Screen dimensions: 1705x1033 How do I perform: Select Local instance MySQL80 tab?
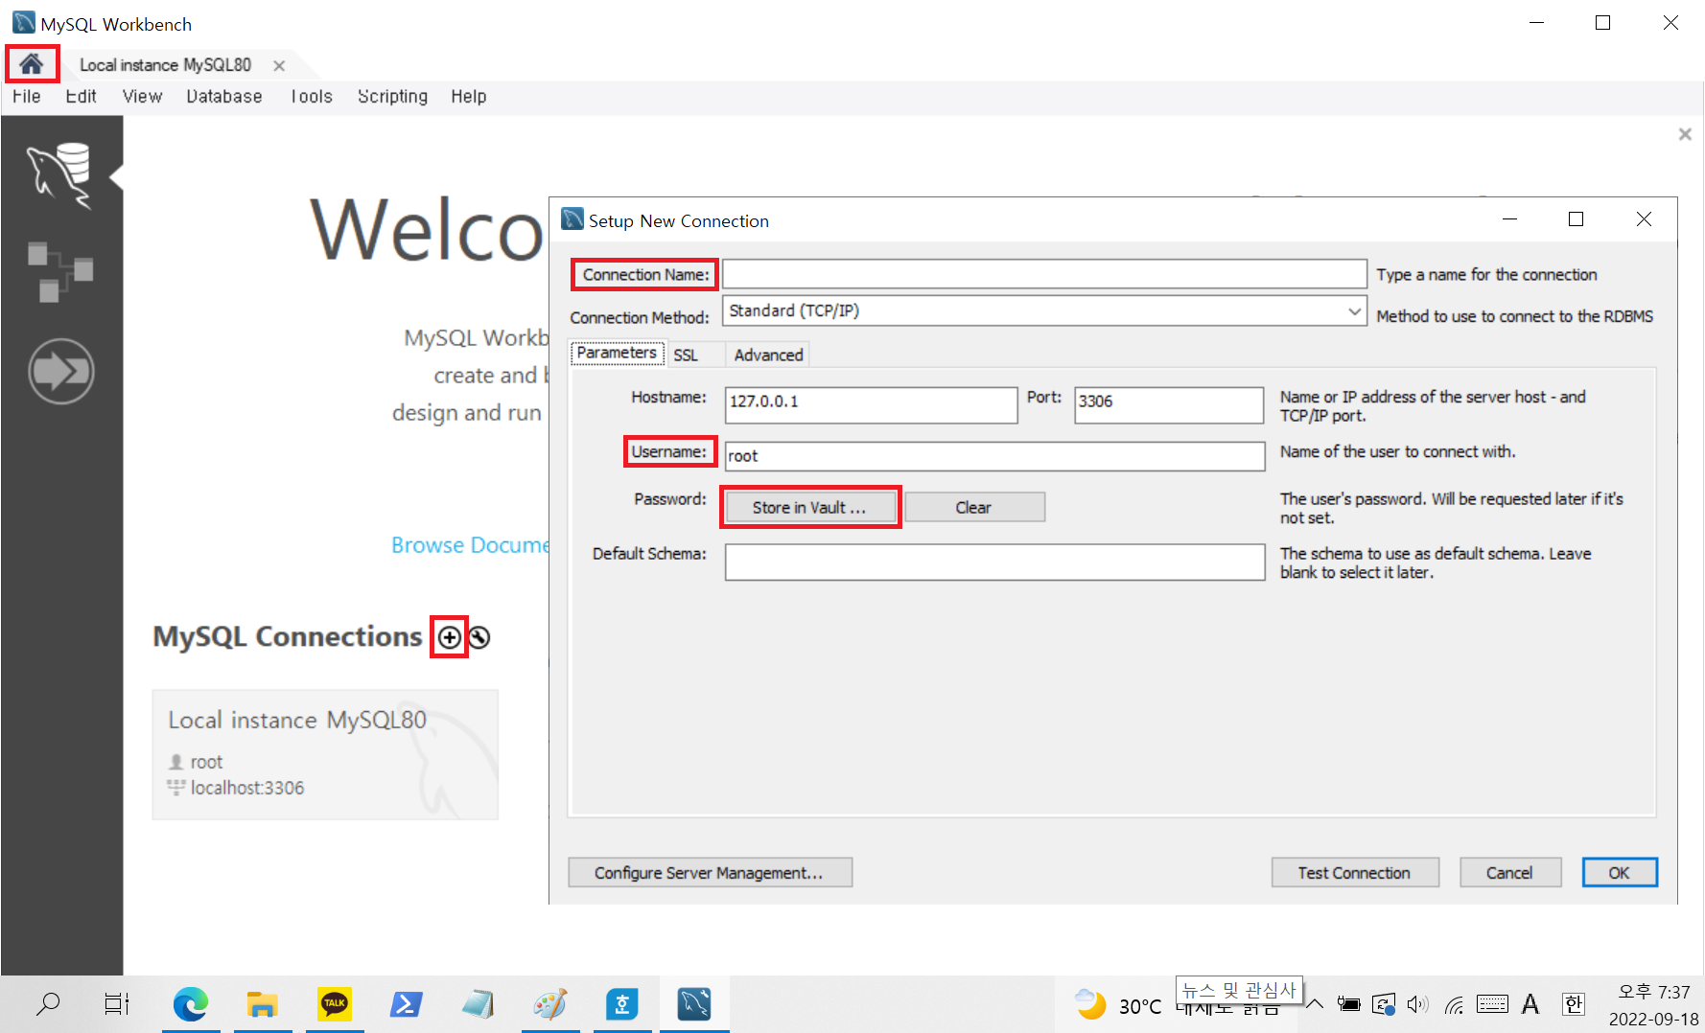point(165,65)
